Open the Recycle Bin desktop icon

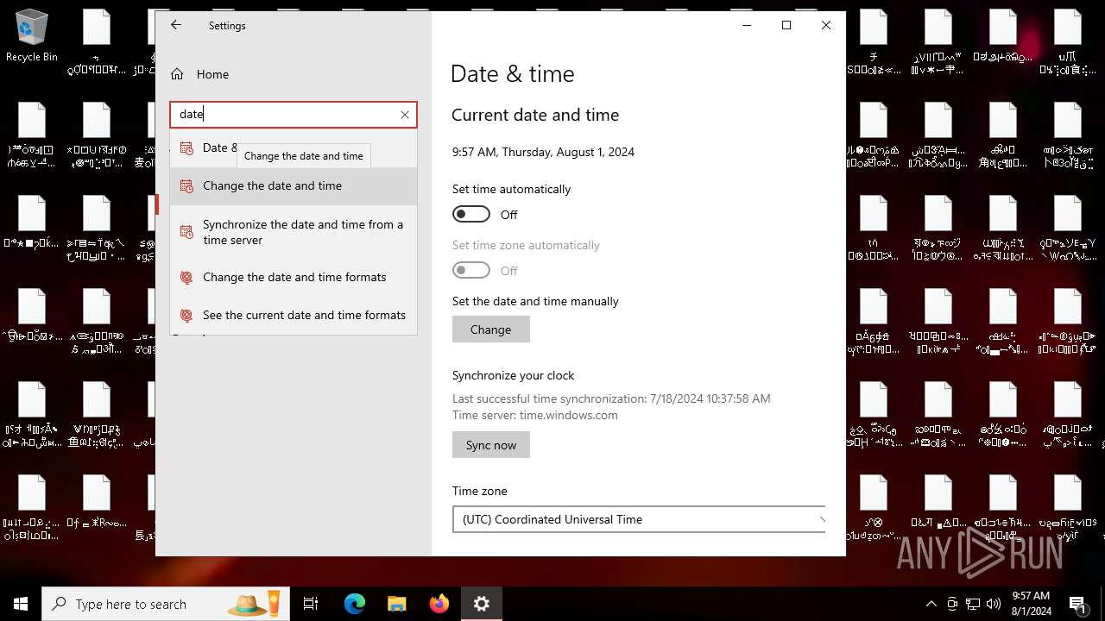click(32, 37)
